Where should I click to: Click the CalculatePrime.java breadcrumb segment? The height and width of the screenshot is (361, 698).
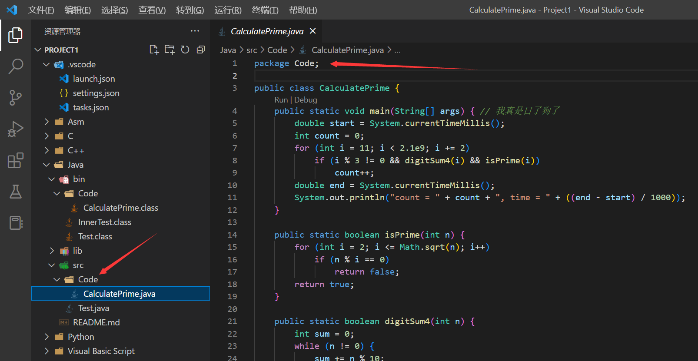pos(348,50)
